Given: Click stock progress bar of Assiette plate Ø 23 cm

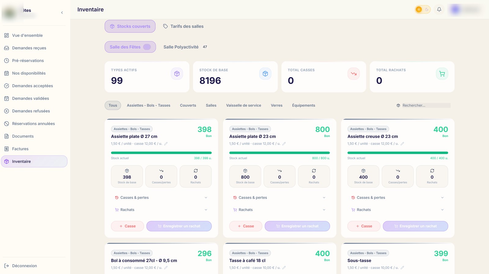Looking at the screenshot, I should pyautogui.click(x=280, y=153).
